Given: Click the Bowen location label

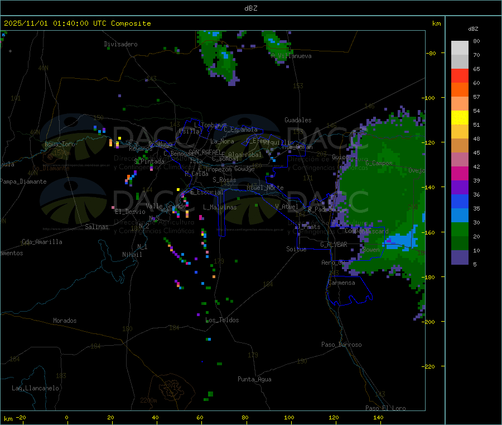Looking at the screenshot, I should (371, 250).
